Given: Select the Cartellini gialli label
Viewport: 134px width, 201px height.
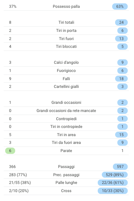Looking at the screenshot, I should [66, 86].
